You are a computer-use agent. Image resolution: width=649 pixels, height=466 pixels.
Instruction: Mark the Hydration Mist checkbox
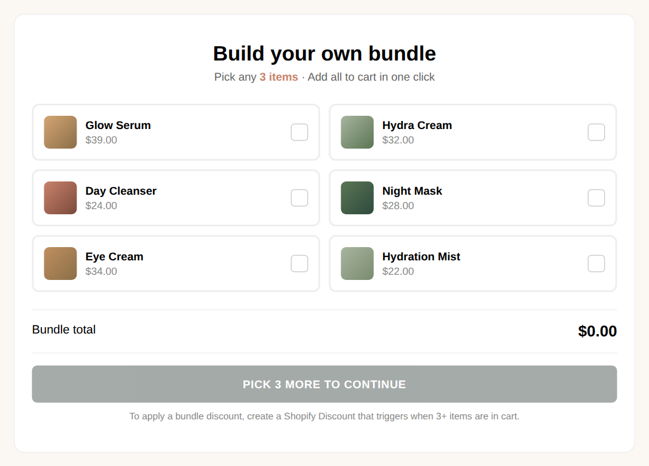point(596,263)
